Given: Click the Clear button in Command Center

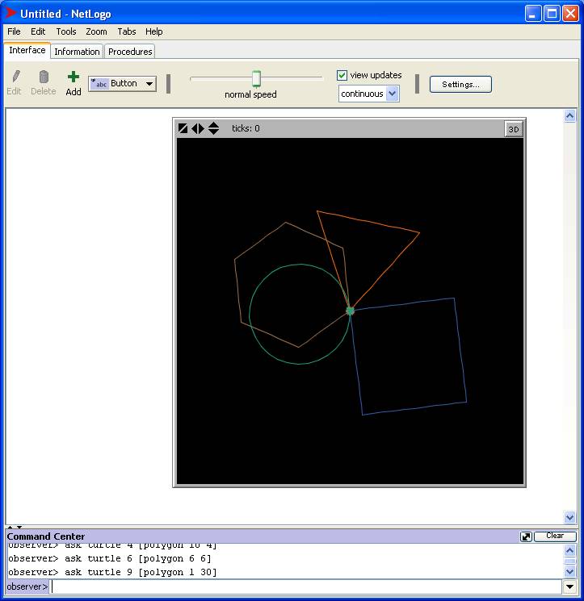Looking at the screenshot, I should click(x=555, y=536).
